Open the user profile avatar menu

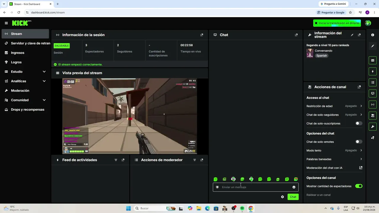coord(368,23)
